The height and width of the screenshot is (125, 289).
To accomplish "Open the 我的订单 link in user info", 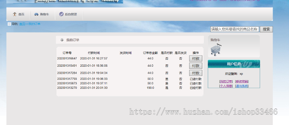I will (226, 81).
